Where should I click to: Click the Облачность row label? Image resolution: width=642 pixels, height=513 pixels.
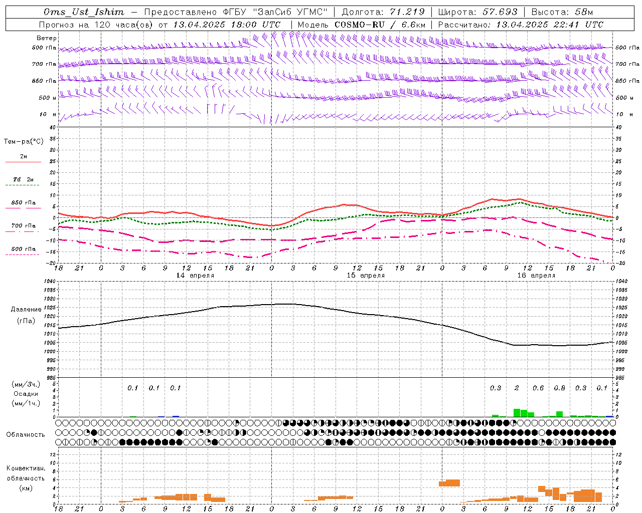point(26,435)
